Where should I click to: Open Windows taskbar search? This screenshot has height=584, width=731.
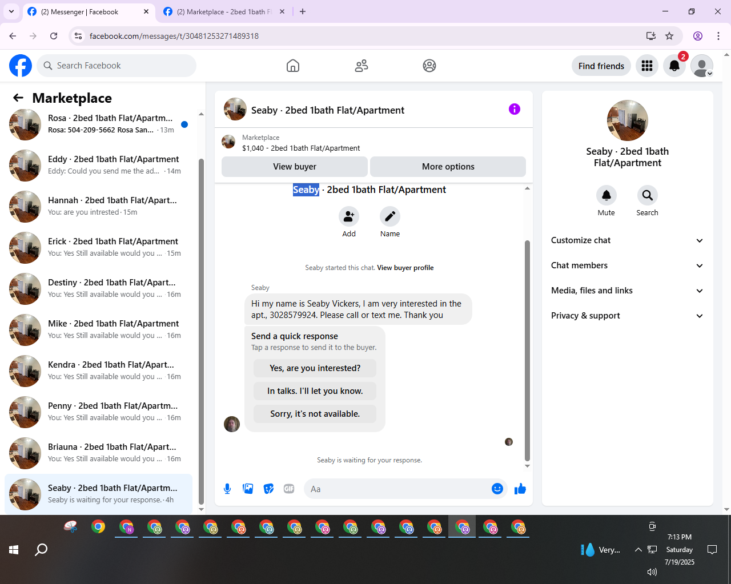tap(41, 550)
